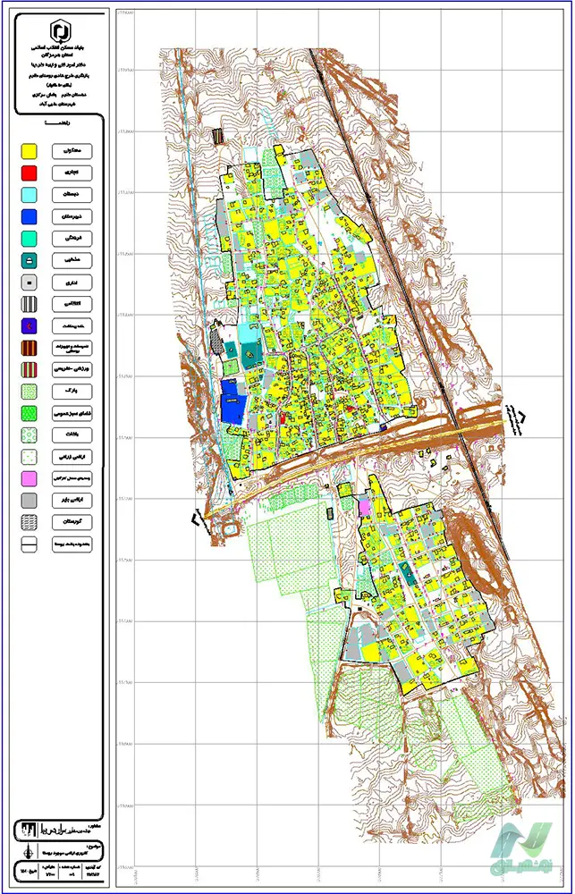Click the grey vertical-striped legend swatch

click(x=30, y=304)
